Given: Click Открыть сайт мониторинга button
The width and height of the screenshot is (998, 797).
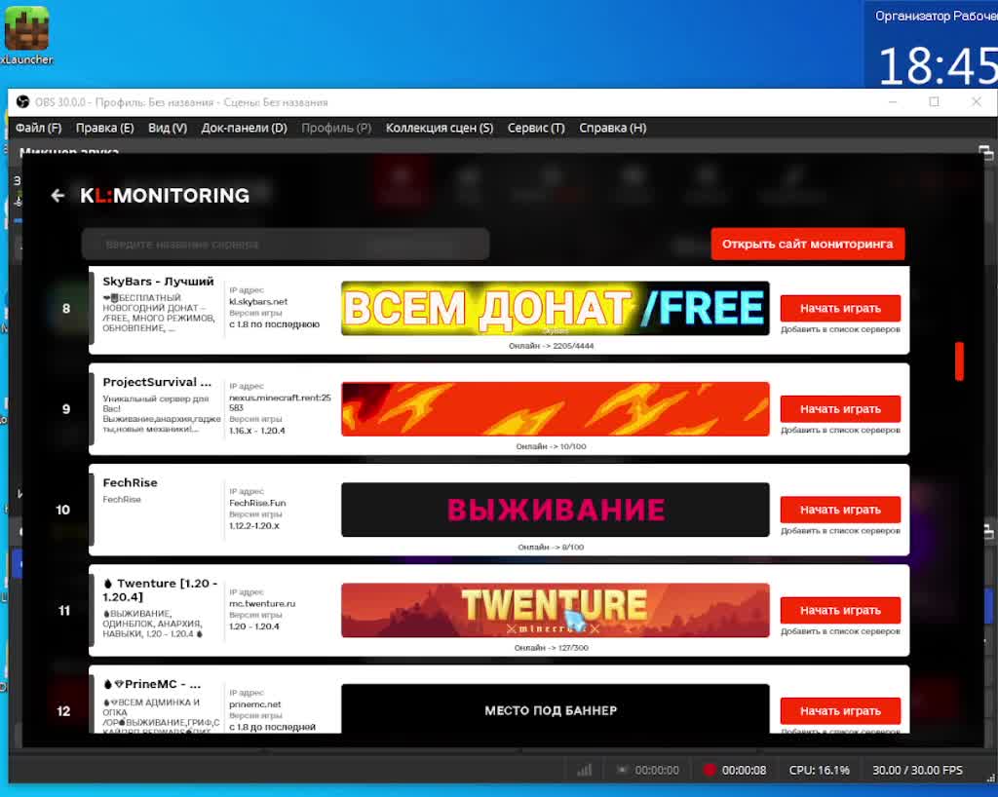Looking at the screenshot, I should point(808,244).
